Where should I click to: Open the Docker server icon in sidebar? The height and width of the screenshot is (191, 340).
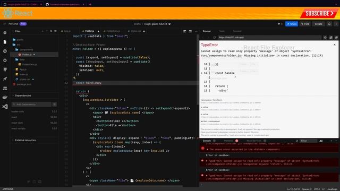pos(5,97)
